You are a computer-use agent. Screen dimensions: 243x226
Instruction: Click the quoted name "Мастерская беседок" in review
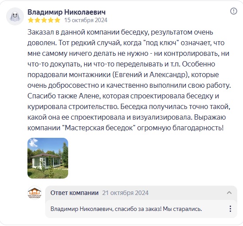99,128
